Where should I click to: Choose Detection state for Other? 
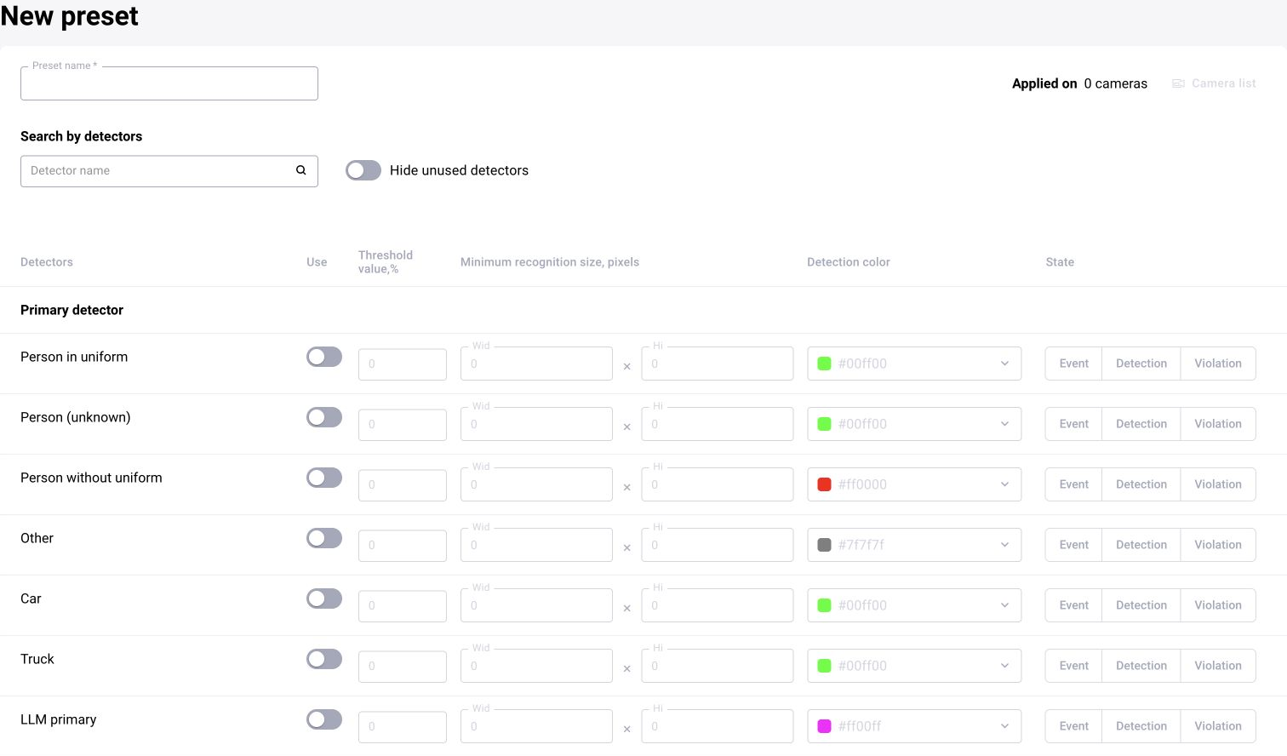click(x=1141, y=545)
